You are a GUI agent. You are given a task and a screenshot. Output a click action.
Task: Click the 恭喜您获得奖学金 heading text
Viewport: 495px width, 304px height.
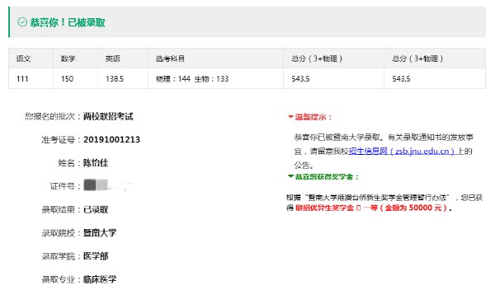pos(327,177)
